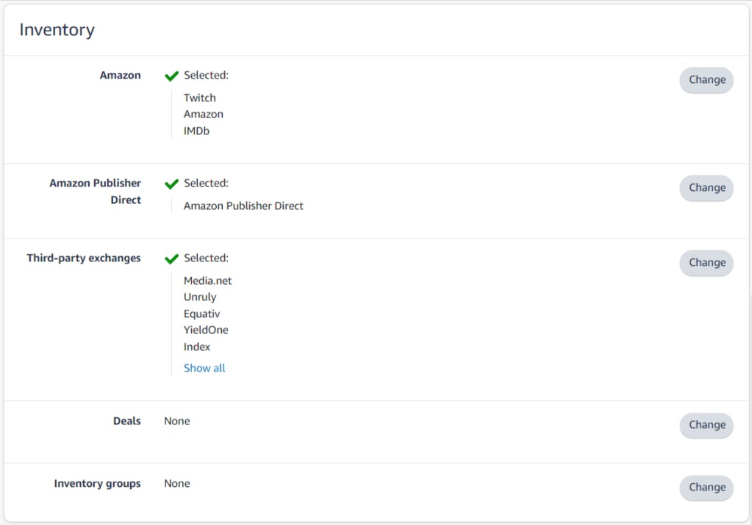Expand exchanges list with Show all

coord(204,369)
